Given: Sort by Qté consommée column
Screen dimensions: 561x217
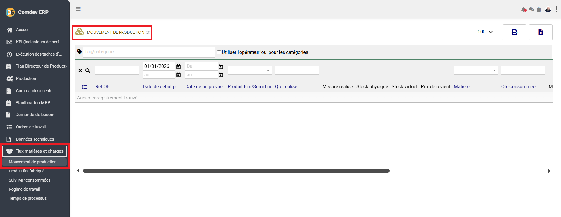Looking at the screenshot, I should click(x=518, y=87).
